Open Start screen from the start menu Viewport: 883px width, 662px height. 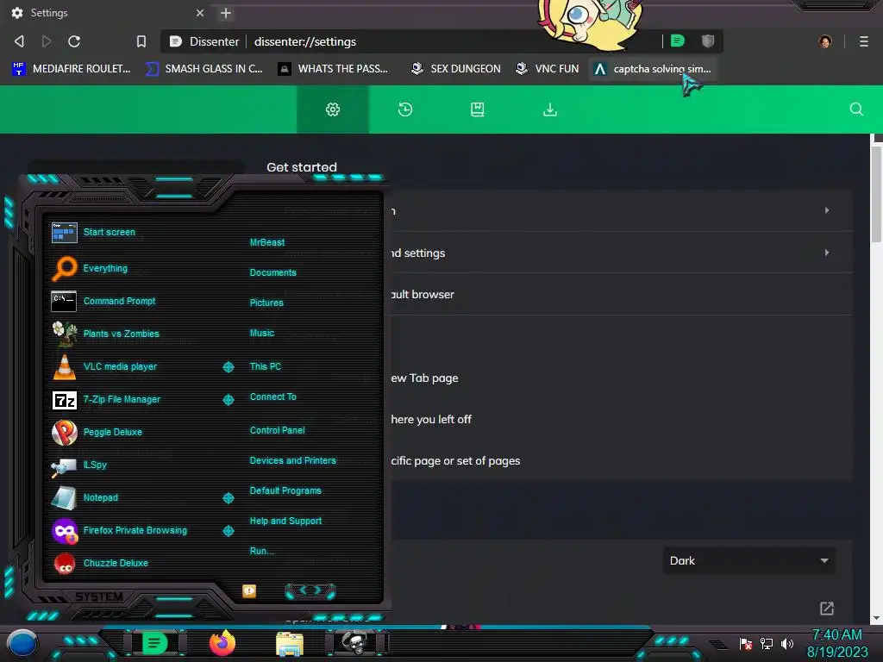110,232
